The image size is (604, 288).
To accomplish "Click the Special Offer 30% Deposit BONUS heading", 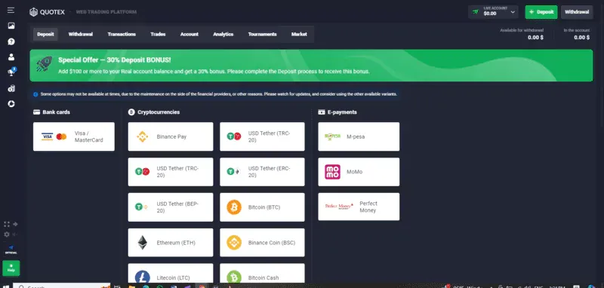I will pyautogui.click(x=115, y=60).
